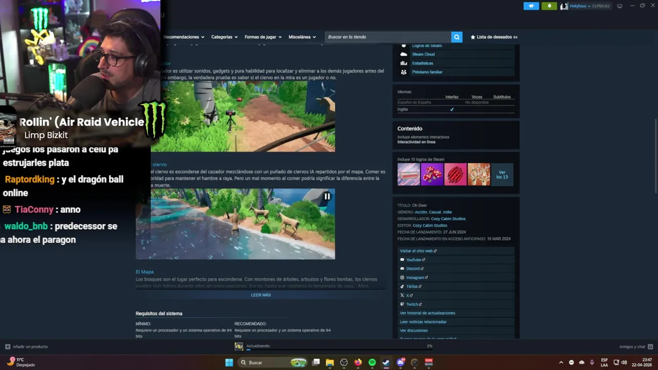Click the Discord logo icon in links

pyautogui.click(x=402, y=268)
